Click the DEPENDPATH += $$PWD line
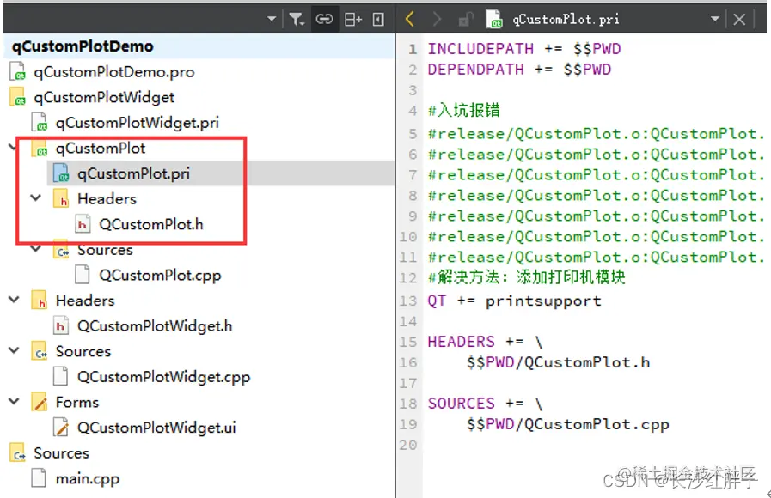This screenshot has width=771, height=498. pyautogui.click(x=519, y=70)
